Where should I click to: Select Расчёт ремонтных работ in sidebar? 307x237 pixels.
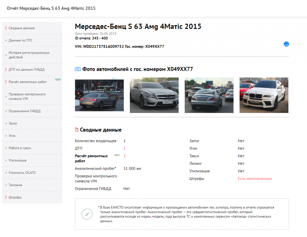pyautogui.click(x=32, y=82)
